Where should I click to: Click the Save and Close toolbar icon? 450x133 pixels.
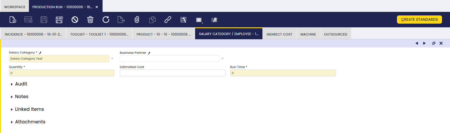pyautogui.click(x=59, y=20)
